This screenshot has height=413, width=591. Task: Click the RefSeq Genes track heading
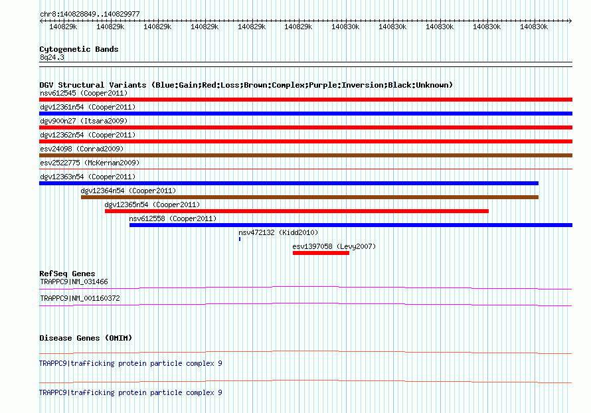tap(67, 274)
